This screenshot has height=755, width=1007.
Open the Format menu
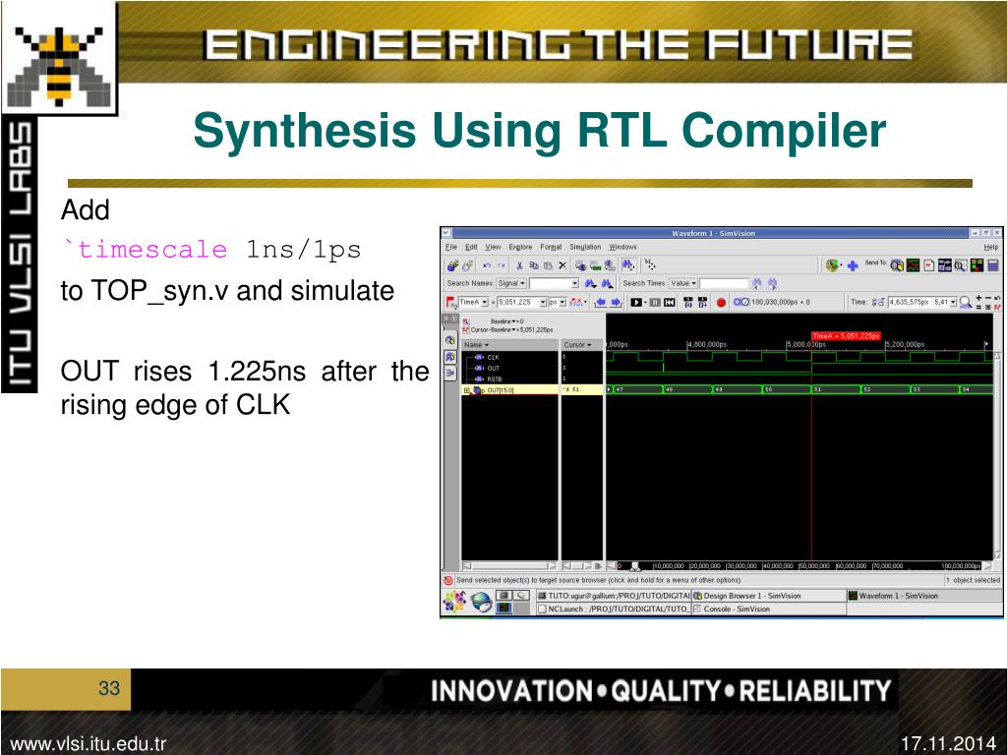[x=551, y=247]
